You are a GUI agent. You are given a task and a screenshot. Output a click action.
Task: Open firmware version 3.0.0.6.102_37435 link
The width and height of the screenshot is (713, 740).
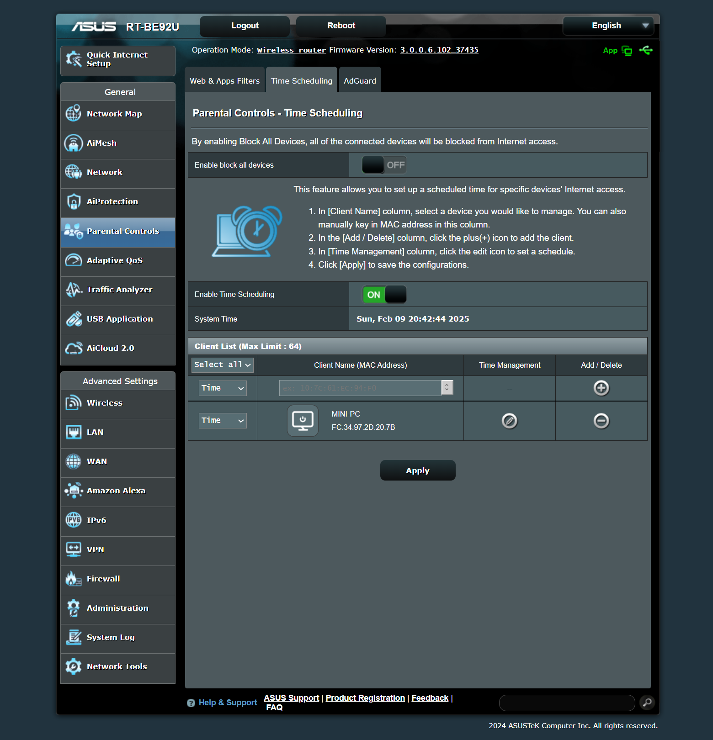tap(439, 50)
